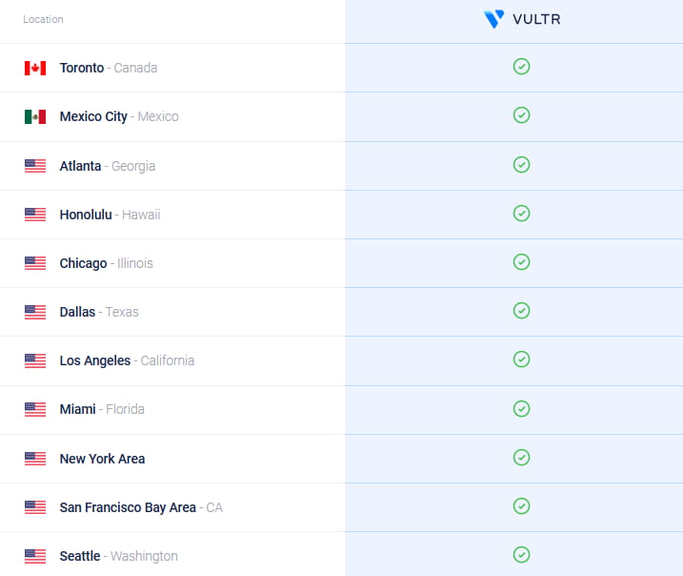Click the green checkmark for Miami
This screenshot has height=576, width=683.
[521, 408]
